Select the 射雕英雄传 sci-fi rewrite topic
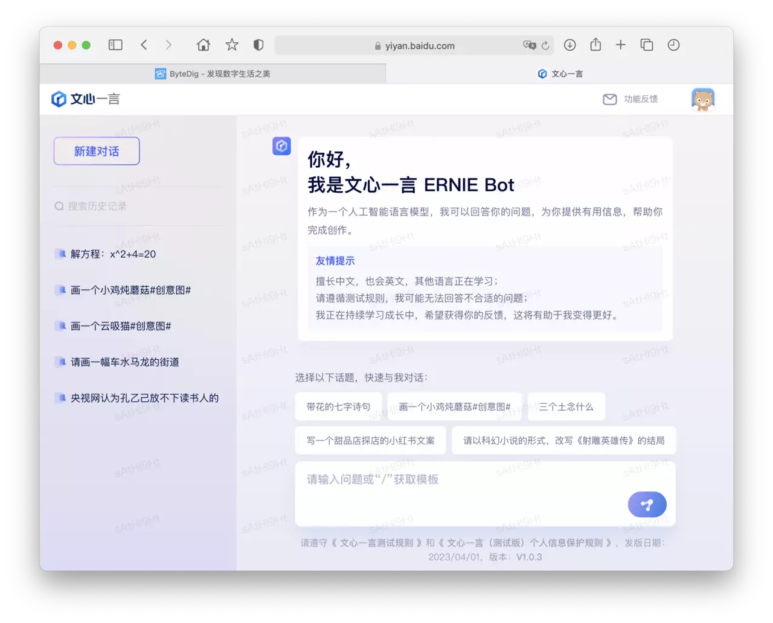The height and width of the screenshot is (623, 773). pyautogui.click(x=564, y=441)
